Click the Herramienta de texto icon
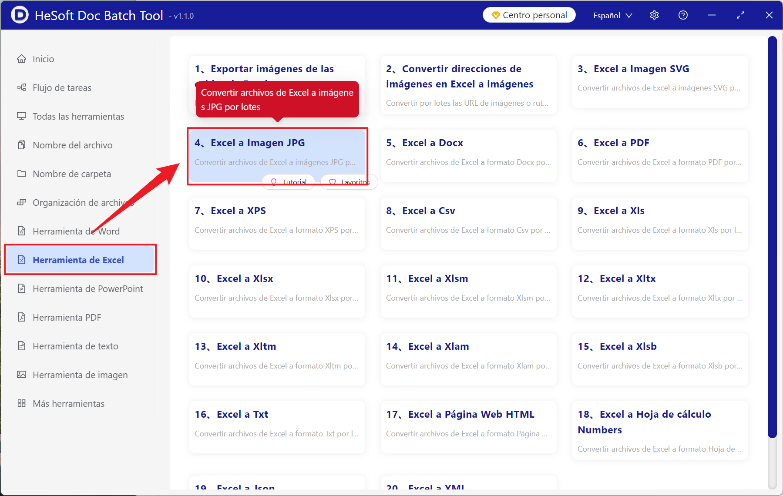Viewport: 783px width, 496px height. (x=21, y=346)
